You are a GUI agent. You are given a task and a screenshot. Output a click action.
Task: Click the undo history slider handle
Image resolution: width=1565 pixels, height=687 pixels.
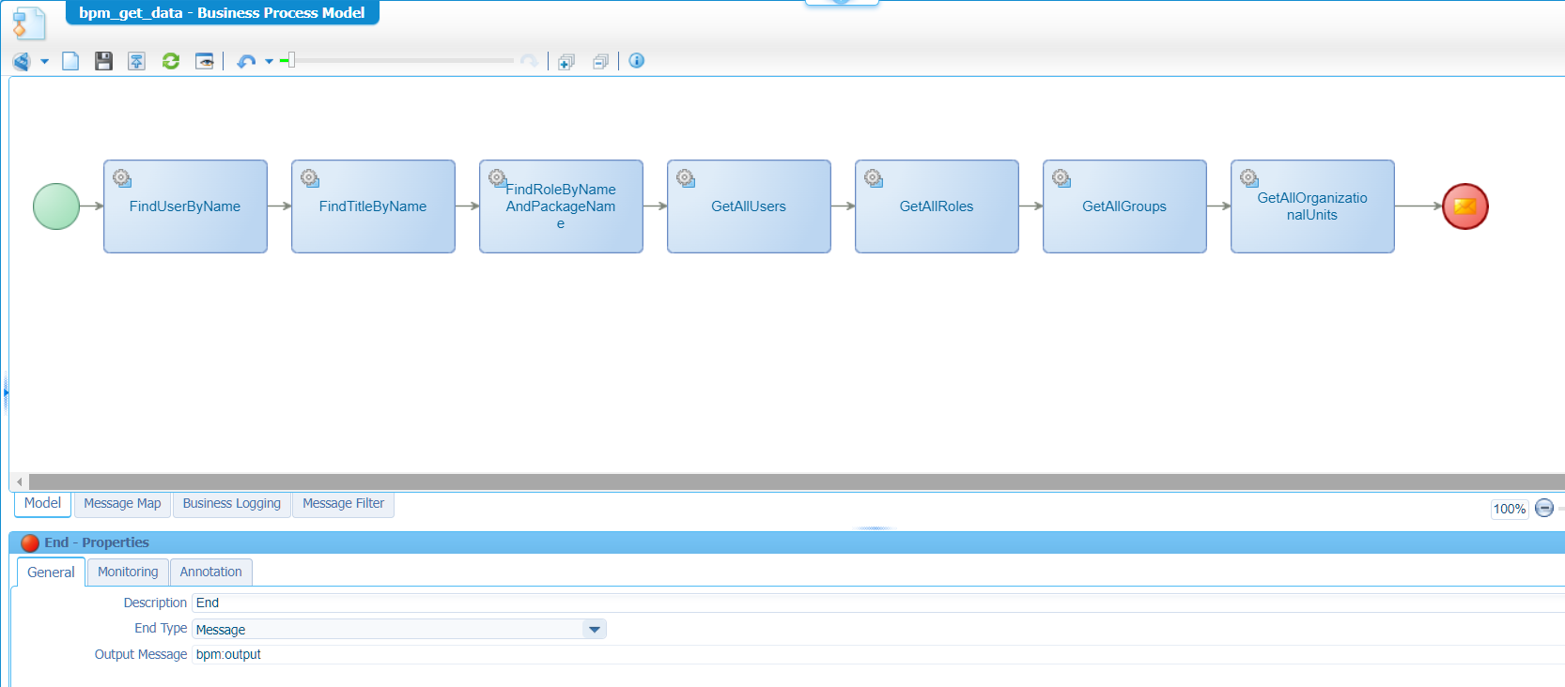(290, 60)
